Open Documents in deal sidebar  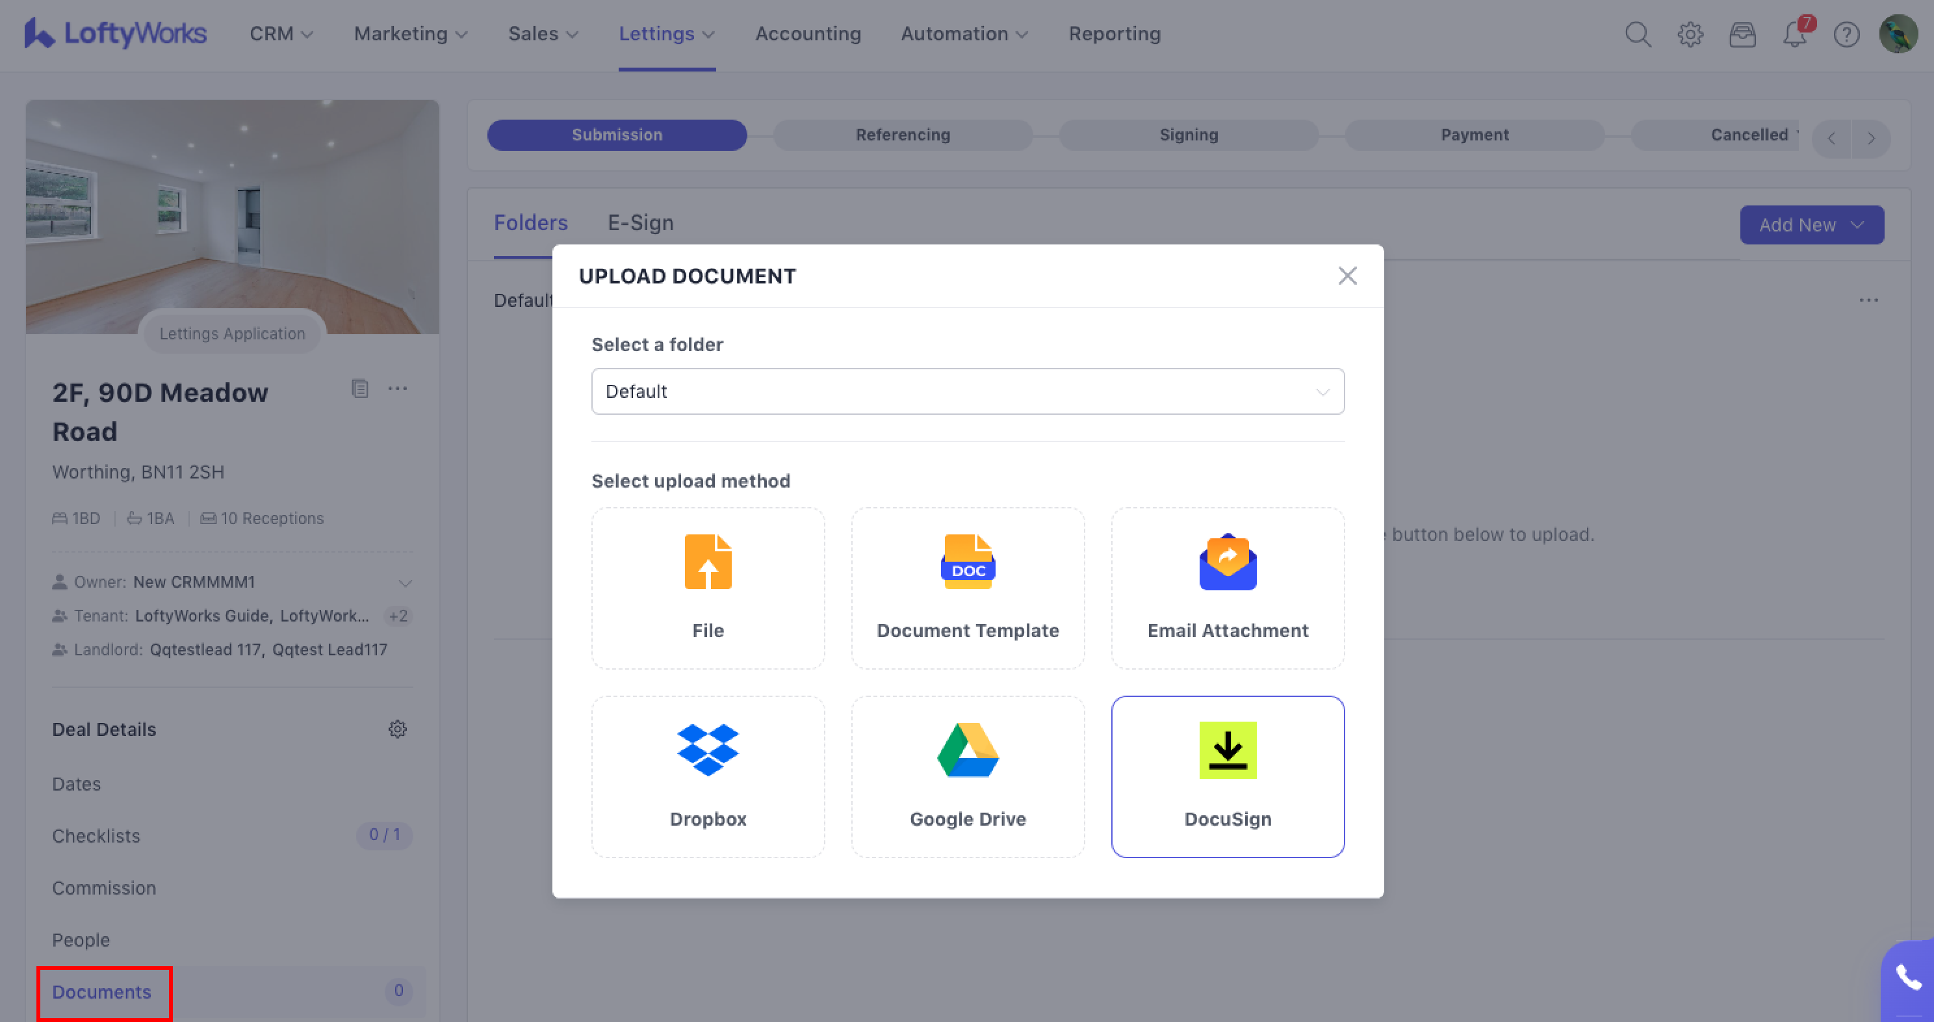(102, 992)
